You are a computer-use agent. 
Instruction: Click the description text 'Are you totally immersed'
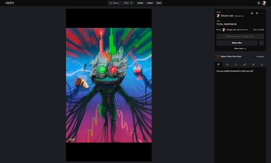point(235,71)
